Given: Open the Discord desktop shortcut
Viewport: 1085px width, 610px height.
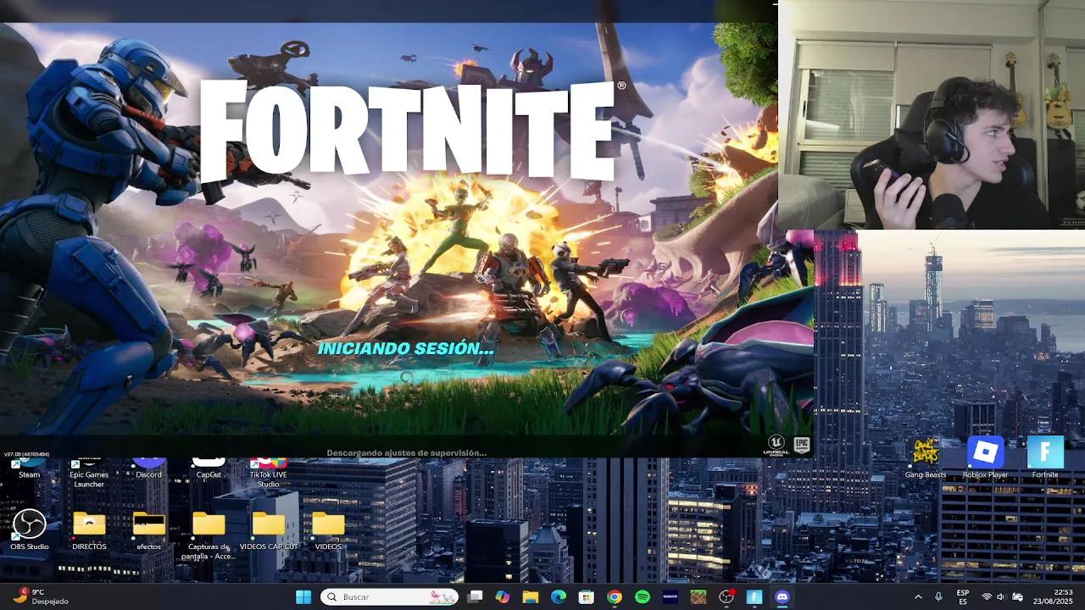Looking at the screenshot, I should [x=149, y=469].
